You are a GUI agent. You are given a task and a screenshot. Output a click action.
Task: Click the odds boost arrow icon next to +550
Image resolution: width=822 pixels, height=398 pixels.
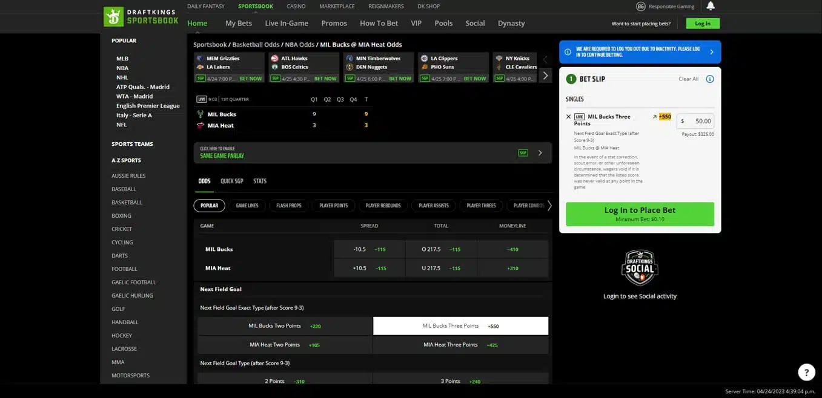coord(654,117)
